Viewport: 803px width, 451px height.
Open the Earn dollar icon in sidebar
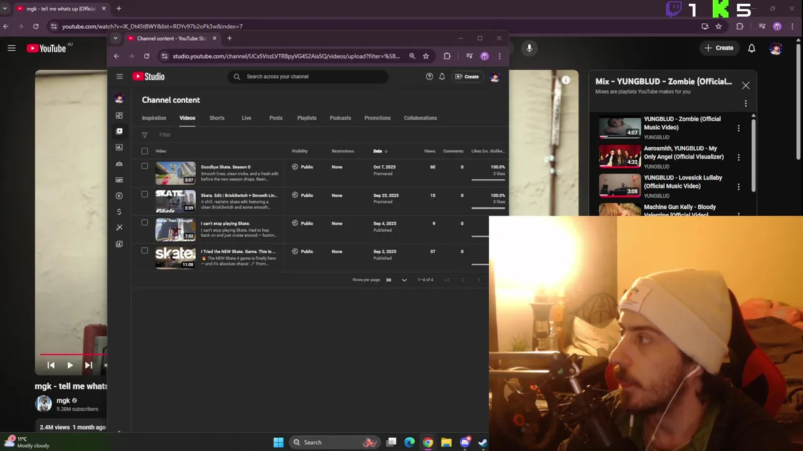tap(119, 212)
